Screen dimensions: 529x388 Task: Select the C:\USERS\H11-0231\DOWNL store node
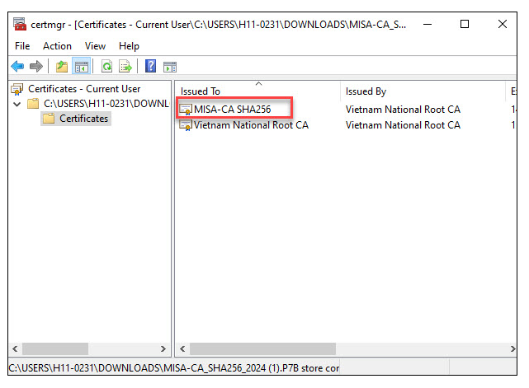point(106,104)
